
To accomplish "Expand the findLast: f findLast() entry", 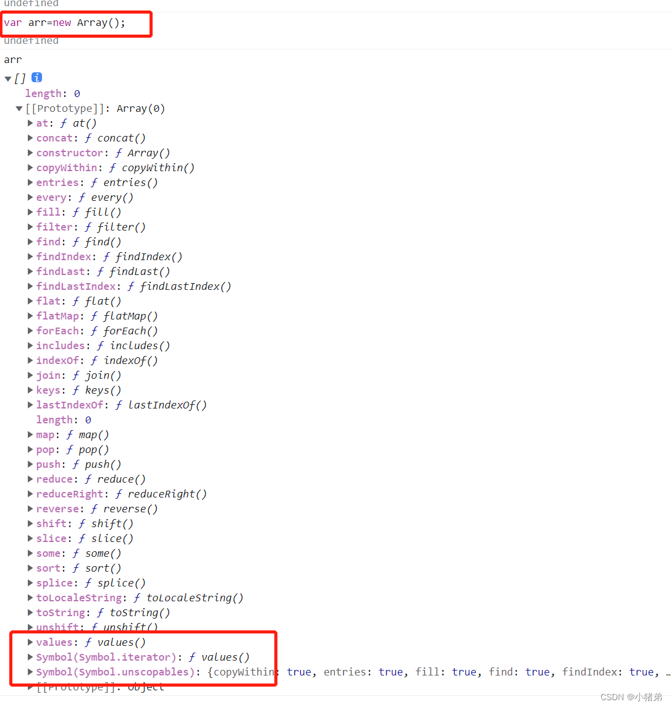I will point(30,271).
